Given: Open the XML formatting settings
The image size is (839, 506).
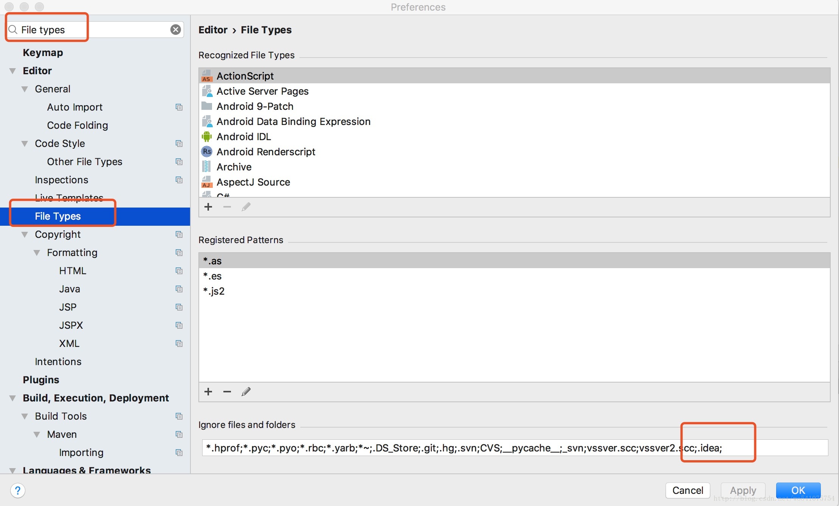Looking at the screenshot, I should (x=69, y=344).
